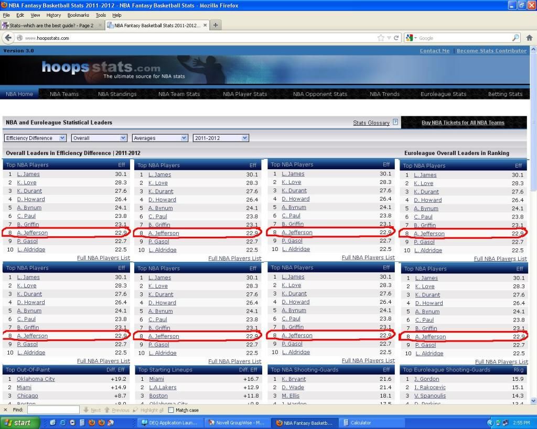Click the hoopsstats.com logo banner
Image resolution: width=537 pixels, height=429 pixels.
click(113, 70)
